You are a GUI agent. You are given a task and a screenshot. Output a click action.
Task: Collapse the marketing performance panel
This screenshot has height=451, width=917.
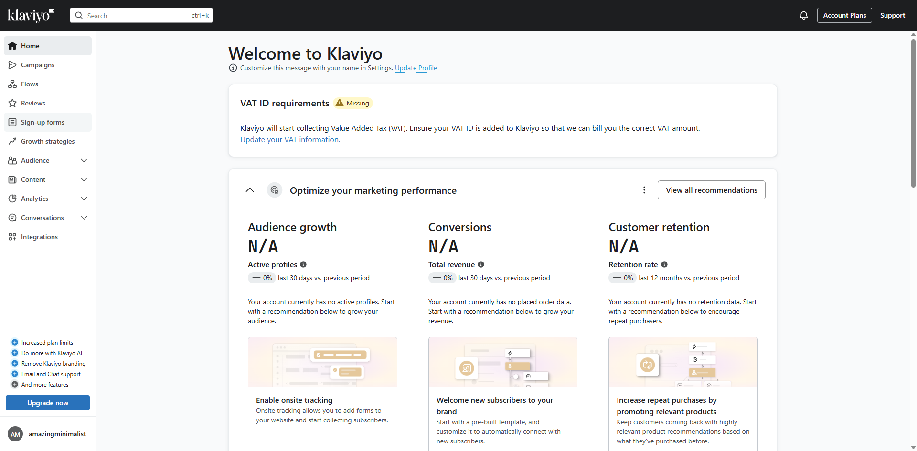tap(250, 190)
